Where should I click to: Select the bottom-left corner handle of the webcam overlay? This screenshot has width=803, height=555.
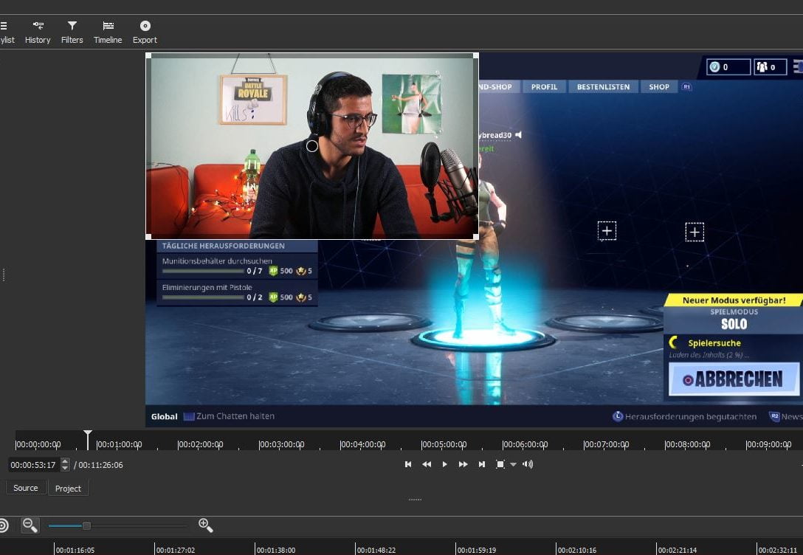[x=148, y=237]
